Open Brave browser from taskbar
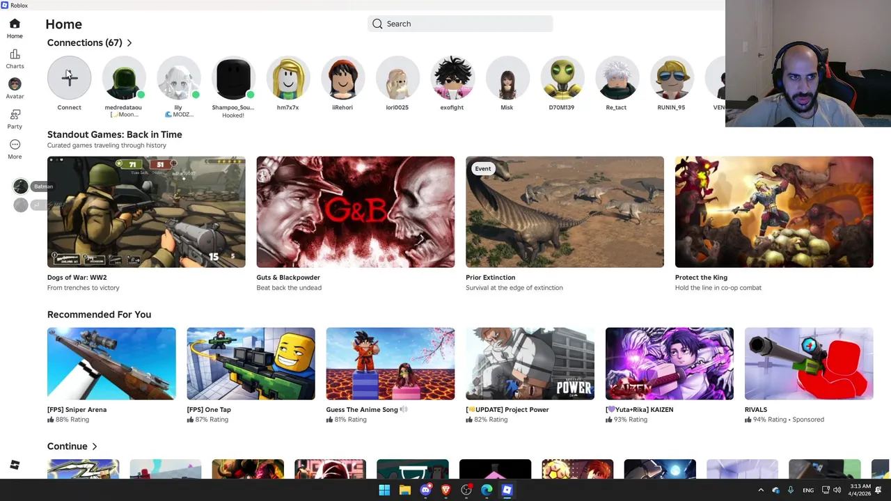This screenshot has width=891, height=501. pyautogui.click(x=445, y=490)
